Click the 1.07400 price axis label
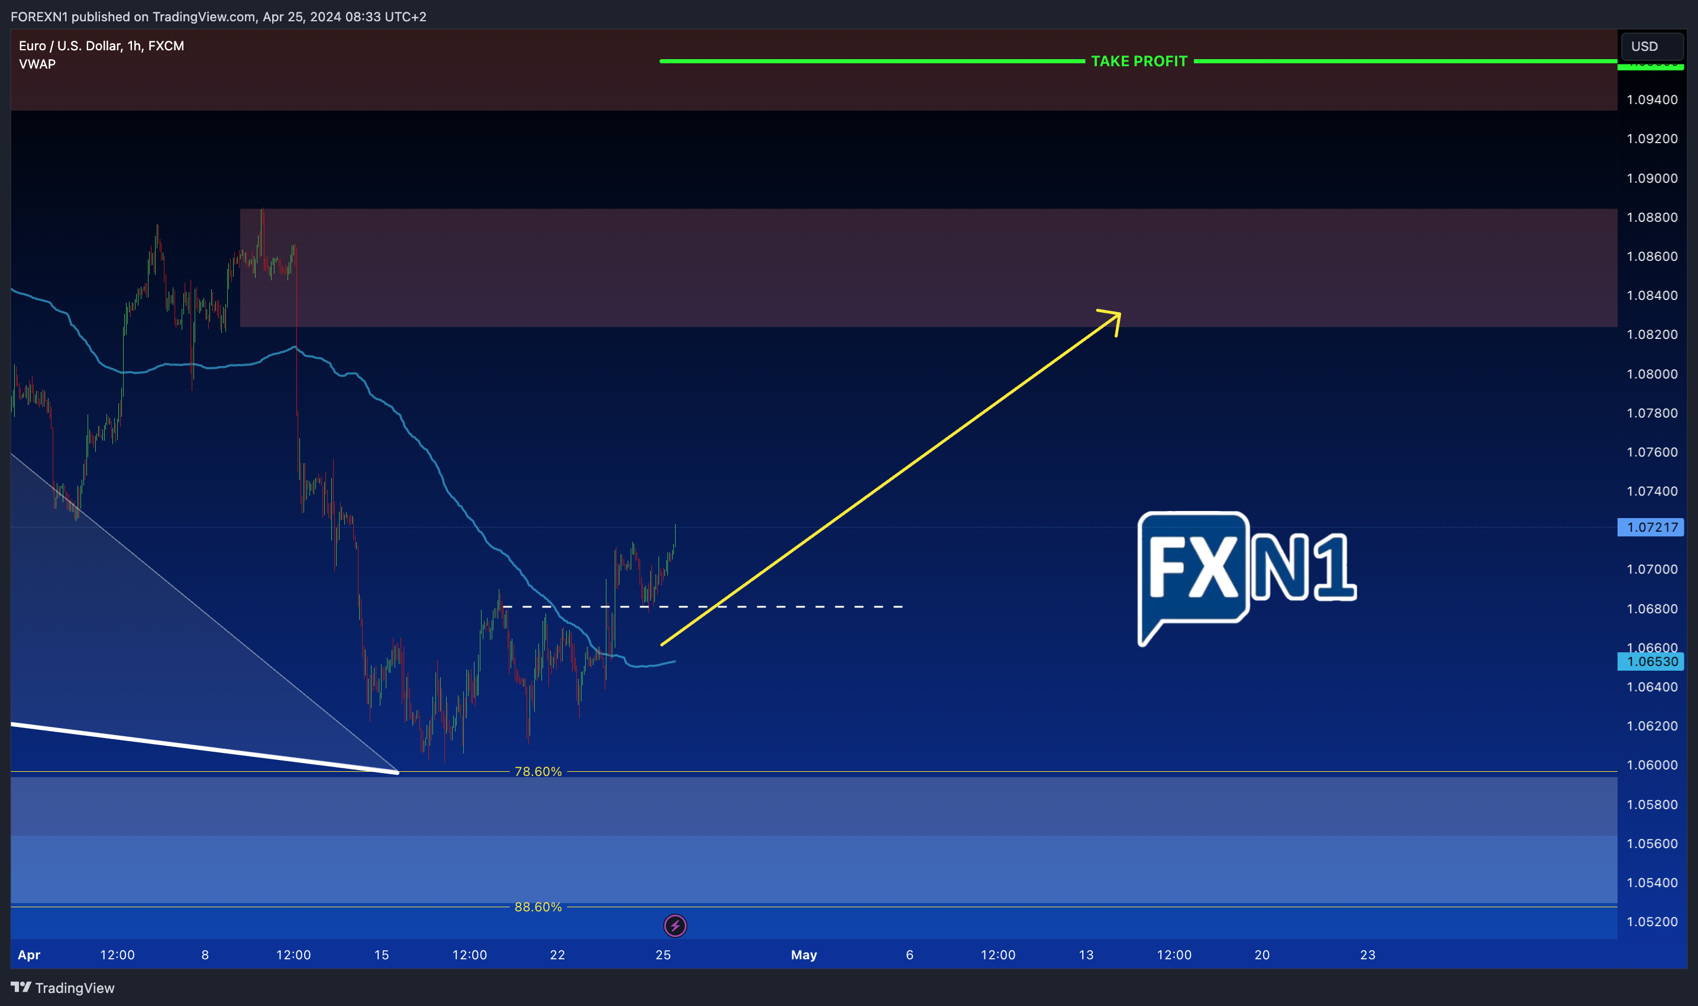The image size is (1698, 1006). coord(1652,491)
